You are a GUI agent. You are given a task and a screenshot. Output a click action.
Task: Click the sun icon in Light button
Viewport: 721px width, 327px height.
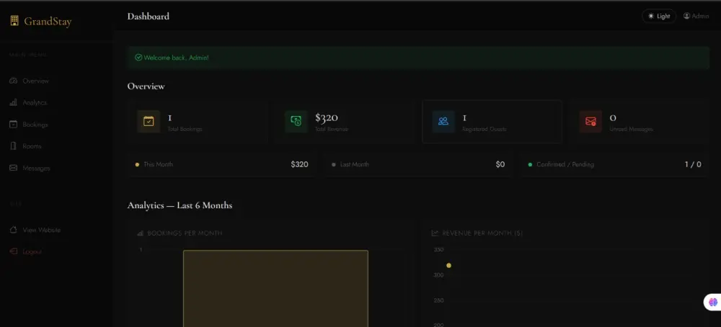650,16
